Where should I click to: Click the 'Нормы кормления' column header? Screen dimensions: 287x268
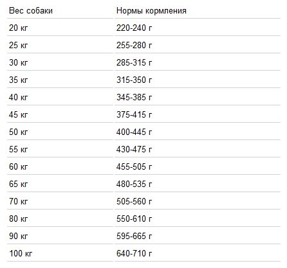tap(151, 11)
